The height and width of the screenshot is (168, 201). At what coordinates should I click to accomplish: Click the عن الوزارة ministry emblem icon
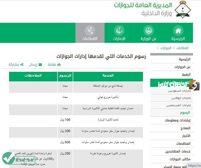pyautogui.click(x=149, y=31)
